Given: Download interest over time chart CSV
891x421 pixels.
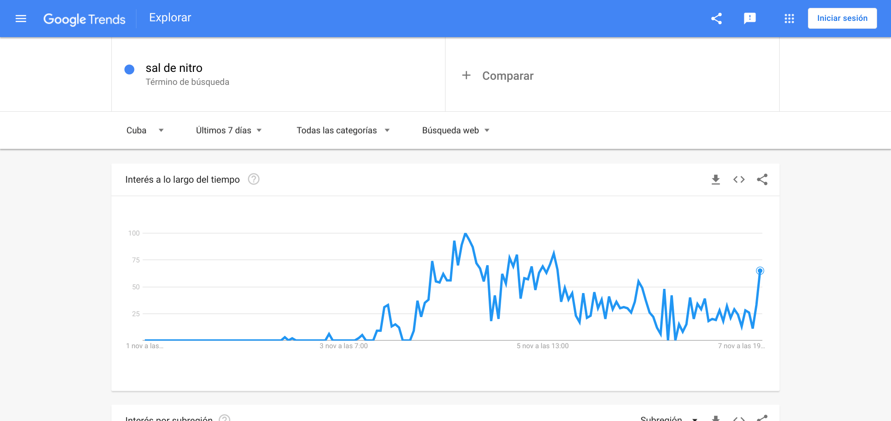Looking at the screenshot, I should coord(716,179).
